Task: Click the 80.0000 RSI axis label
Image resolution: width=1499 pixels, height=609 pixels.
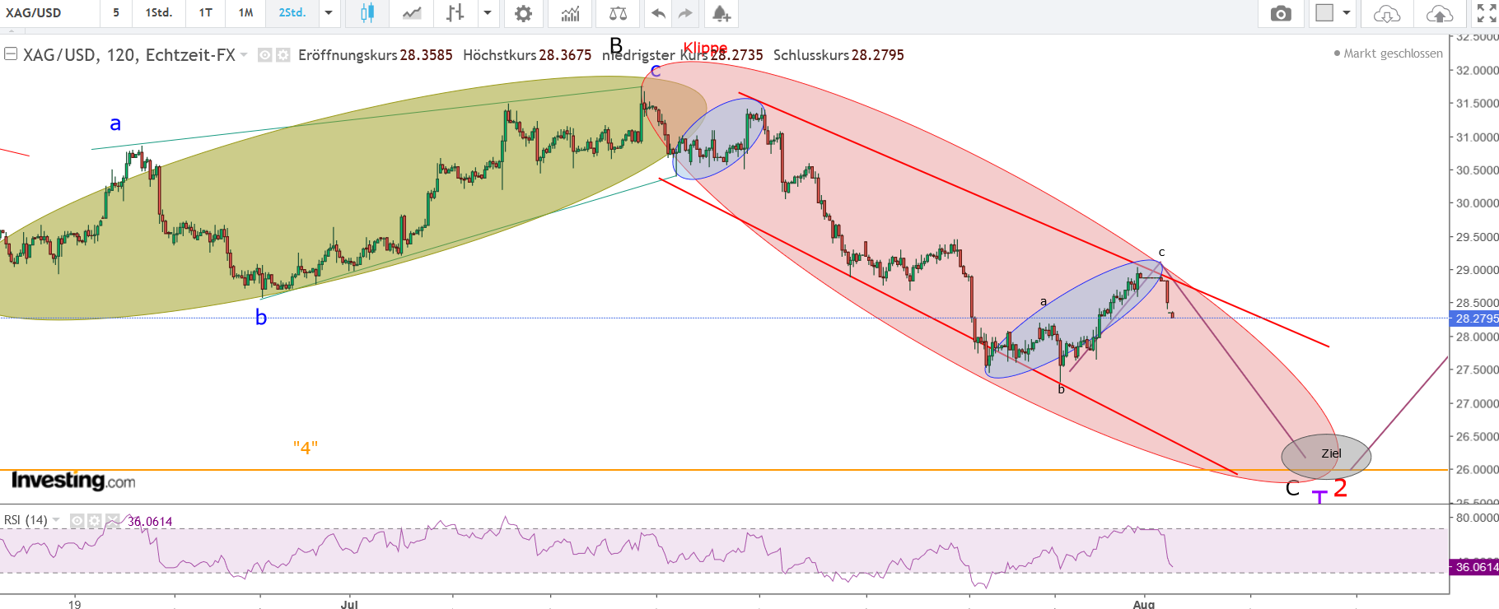Action: tap(1477, 518)
